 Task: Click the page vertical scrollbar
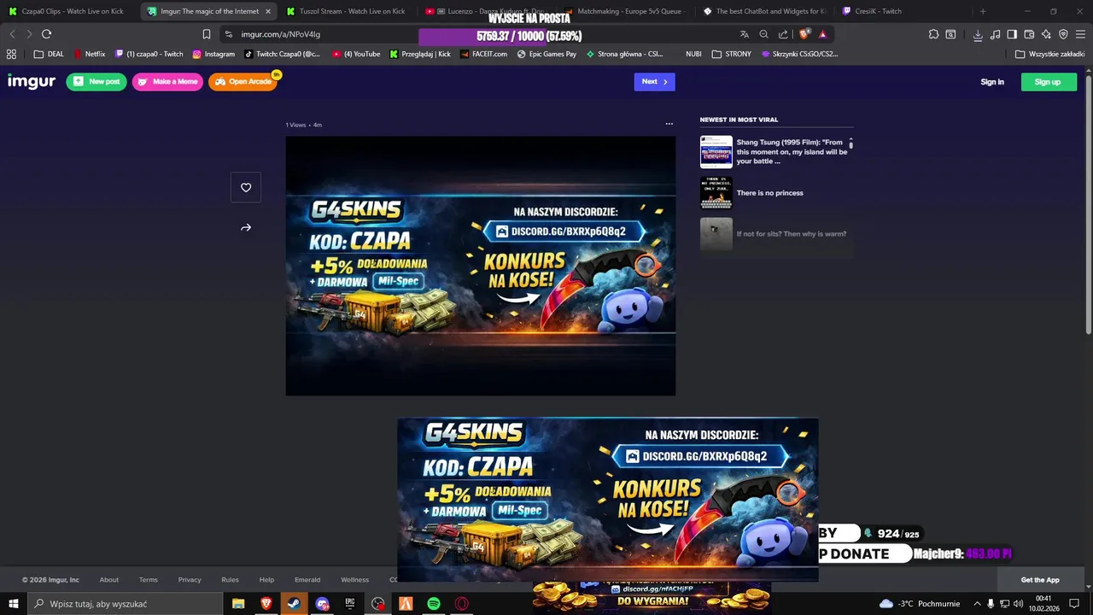coord(1089,205)
